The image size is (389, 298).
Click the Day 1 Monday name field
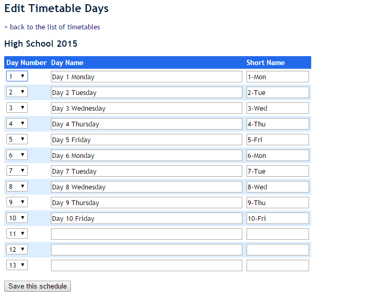(146, 77)
